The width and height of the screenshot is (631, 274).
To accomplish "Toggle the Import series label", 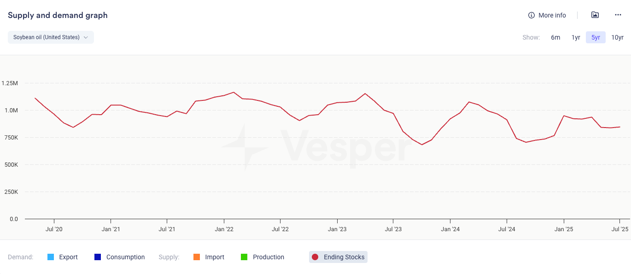I will click(215, 257).
